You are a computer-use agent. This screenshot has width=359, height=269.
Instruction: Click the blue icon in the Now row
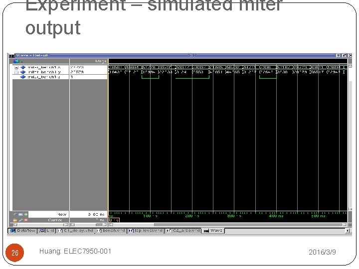(20, 215)
